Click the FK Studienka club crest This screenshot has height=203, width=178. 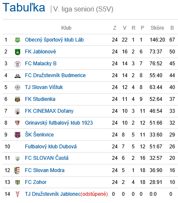[17, 99]
